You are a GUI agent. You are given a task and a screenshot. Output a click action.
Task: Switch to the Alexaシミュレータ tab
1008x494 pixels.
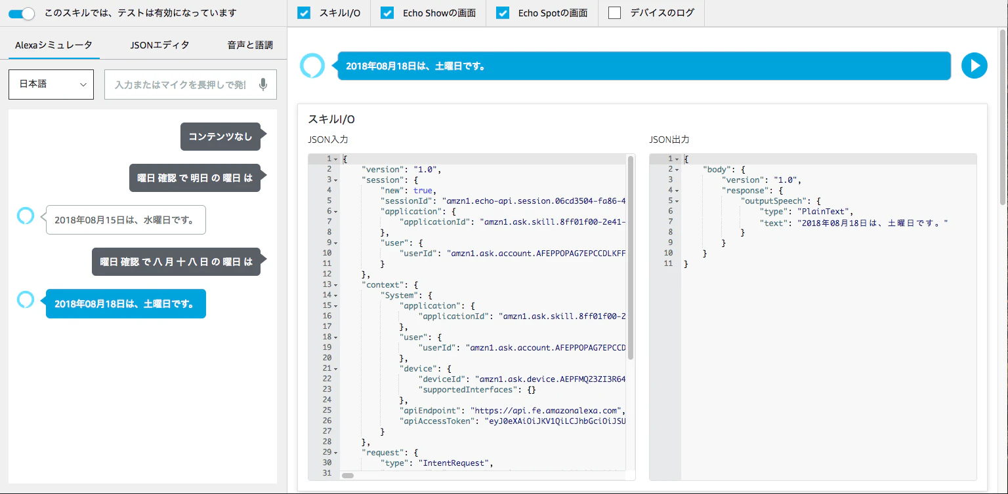54,45
